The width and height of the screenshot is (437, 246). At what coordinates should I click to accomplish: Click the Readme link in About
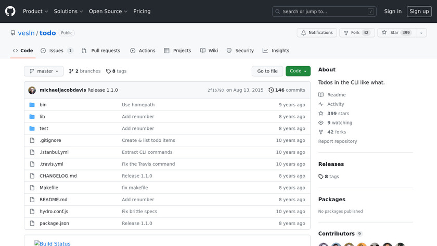click(x=336, y=95)
